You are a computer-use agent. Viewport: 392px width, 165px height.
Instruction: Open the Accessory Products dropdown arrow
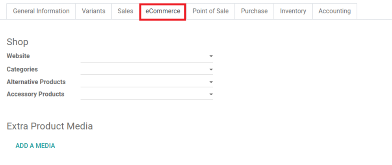[211, 95]
